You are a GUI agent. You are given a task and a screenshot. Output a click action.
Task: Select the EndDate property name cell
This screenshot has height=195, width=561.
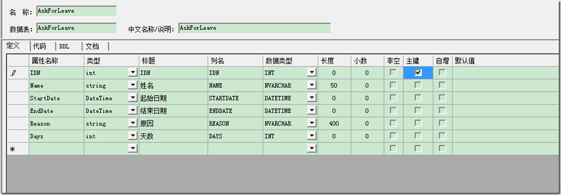click(56, 111)
